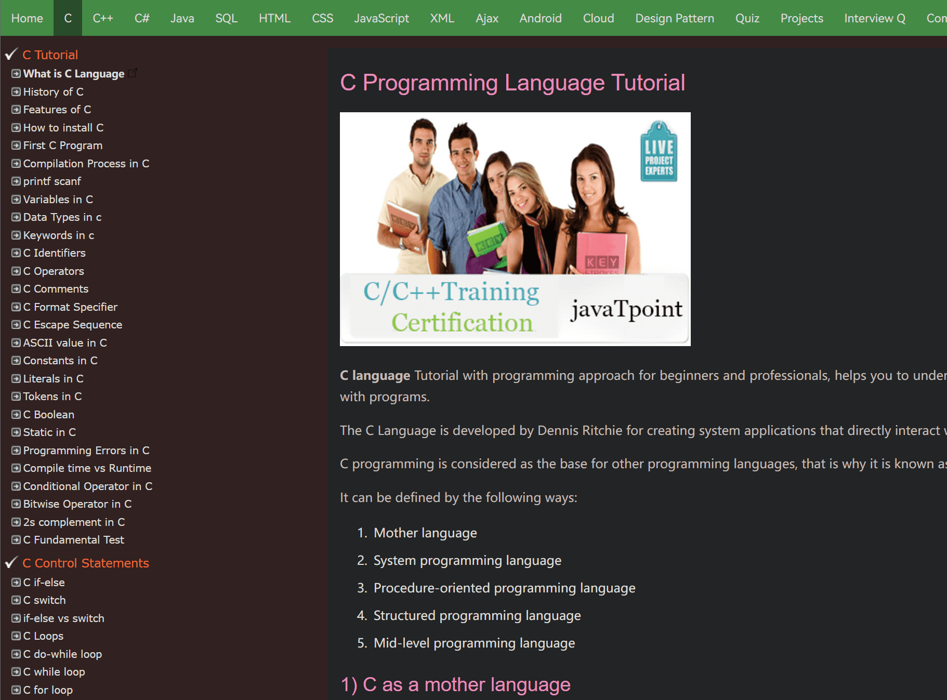Open the Quiz section from the top bar
The width and height of the screenshot is (947, 700).
point(747,18)
